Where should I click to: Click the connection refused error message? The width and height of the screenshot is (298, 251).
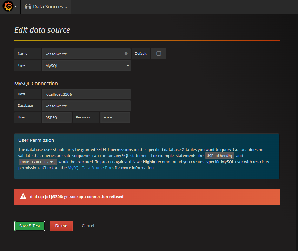[x=77, y=197]
